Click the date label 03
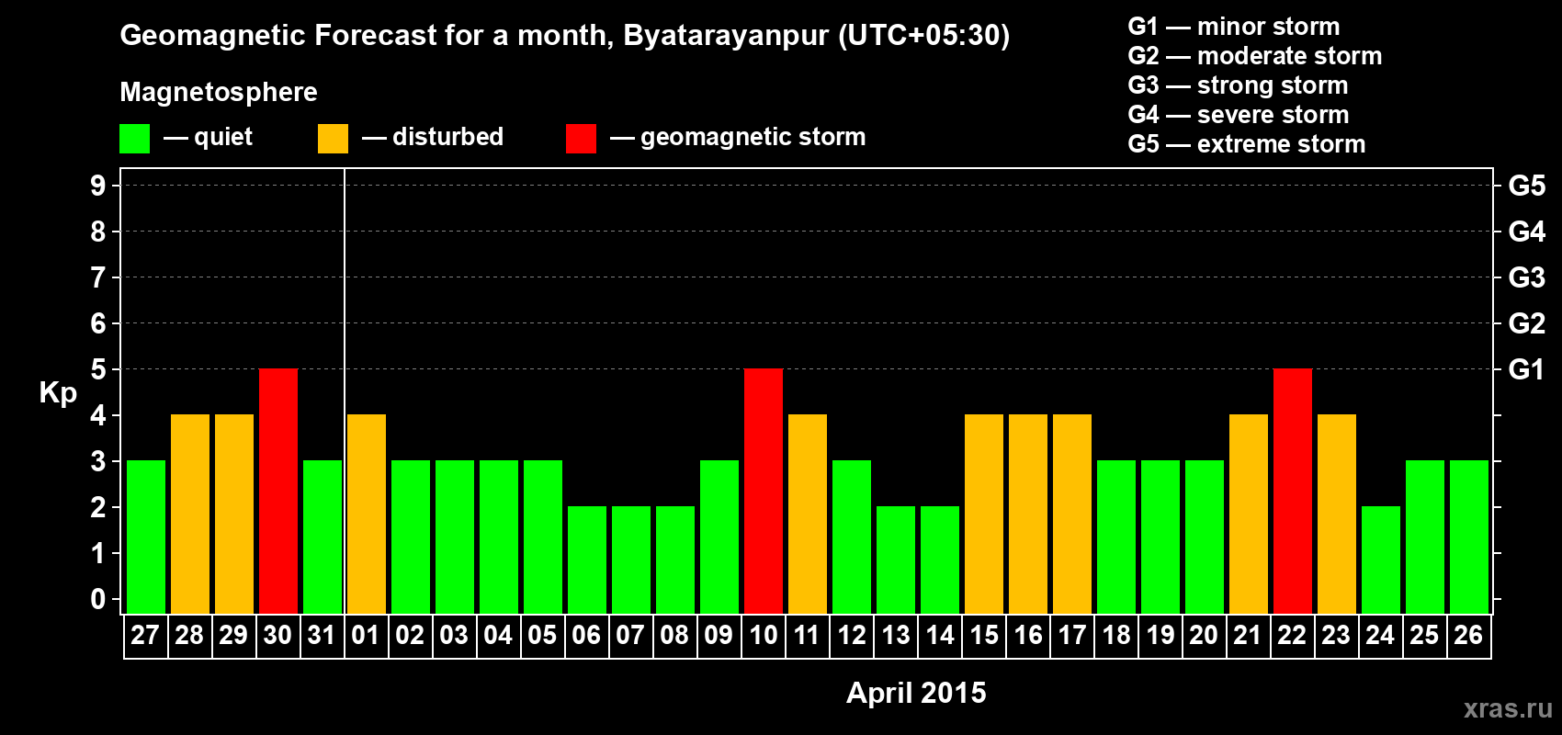Screen dimensions: 1562x735 [x=454, y=635]
